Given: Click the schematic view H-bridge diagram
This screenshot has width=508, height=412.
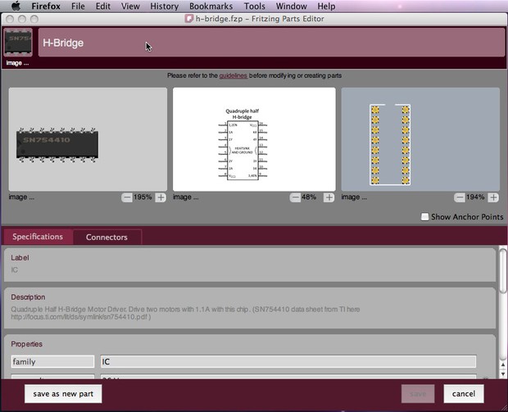Looking at the screenshot, I should (243, 144).
